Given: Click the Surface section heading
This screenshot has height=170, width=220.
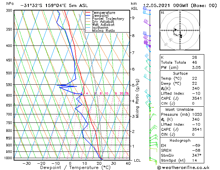Looking at the screenshot, I should tap(180, 73).
